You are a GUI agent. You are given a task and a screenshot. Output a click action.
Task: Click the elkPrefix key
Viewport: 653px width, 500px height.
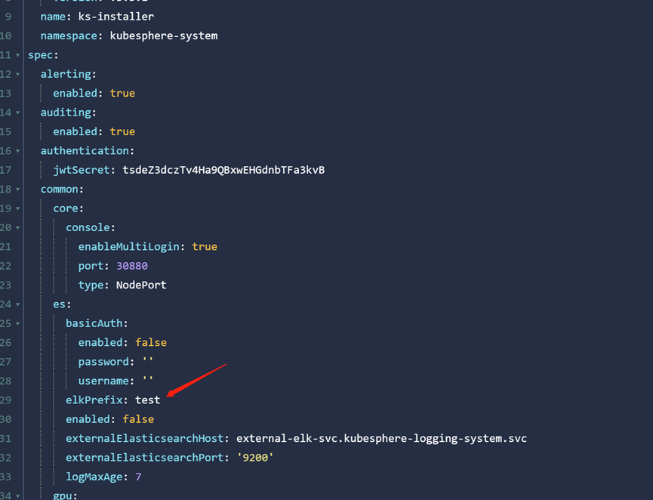(x=94, y=400)
